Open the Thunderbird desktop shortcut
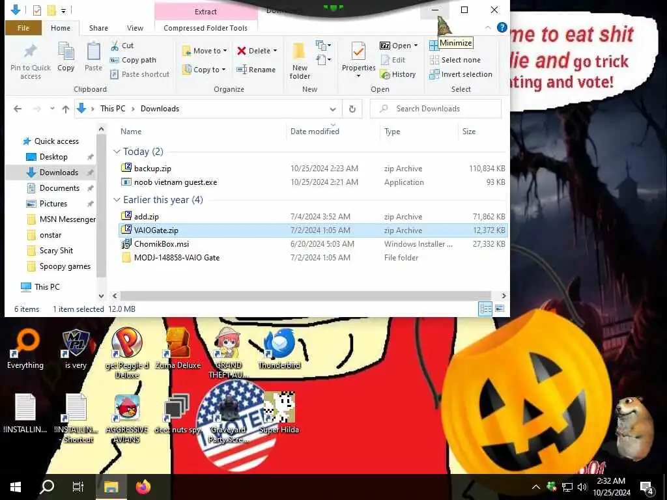 279,350
